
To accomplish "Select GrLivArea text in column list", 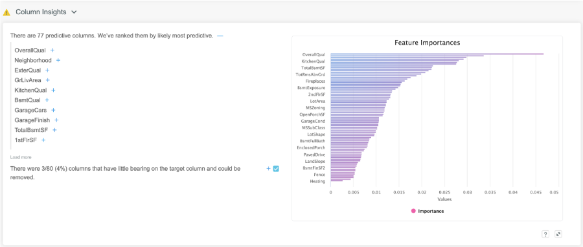I will tap(28, 80).
